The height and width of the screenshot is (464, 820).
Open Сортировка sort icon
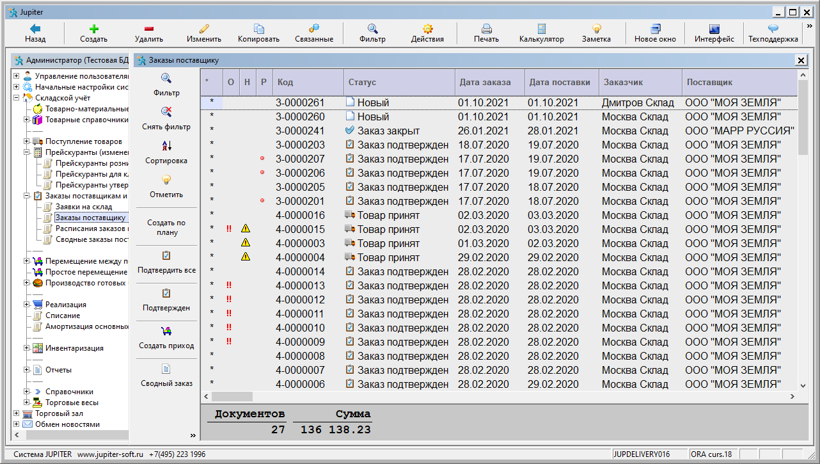pos(166,146)
